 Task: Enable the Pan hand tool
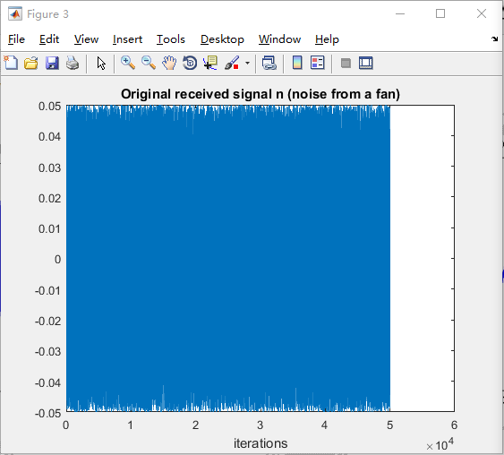click(x=169, y=63)
